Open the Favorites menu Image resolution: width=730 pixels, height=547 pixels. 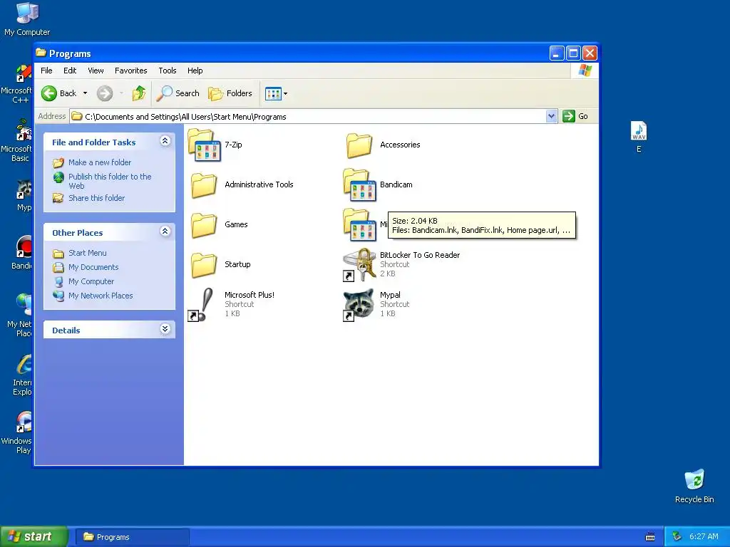pyautogui.click(x=131, y=71)
